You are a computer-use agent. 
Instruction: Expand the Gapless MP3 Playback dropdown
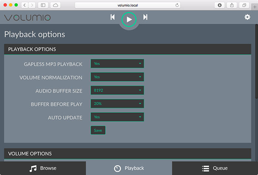point(117,63)
